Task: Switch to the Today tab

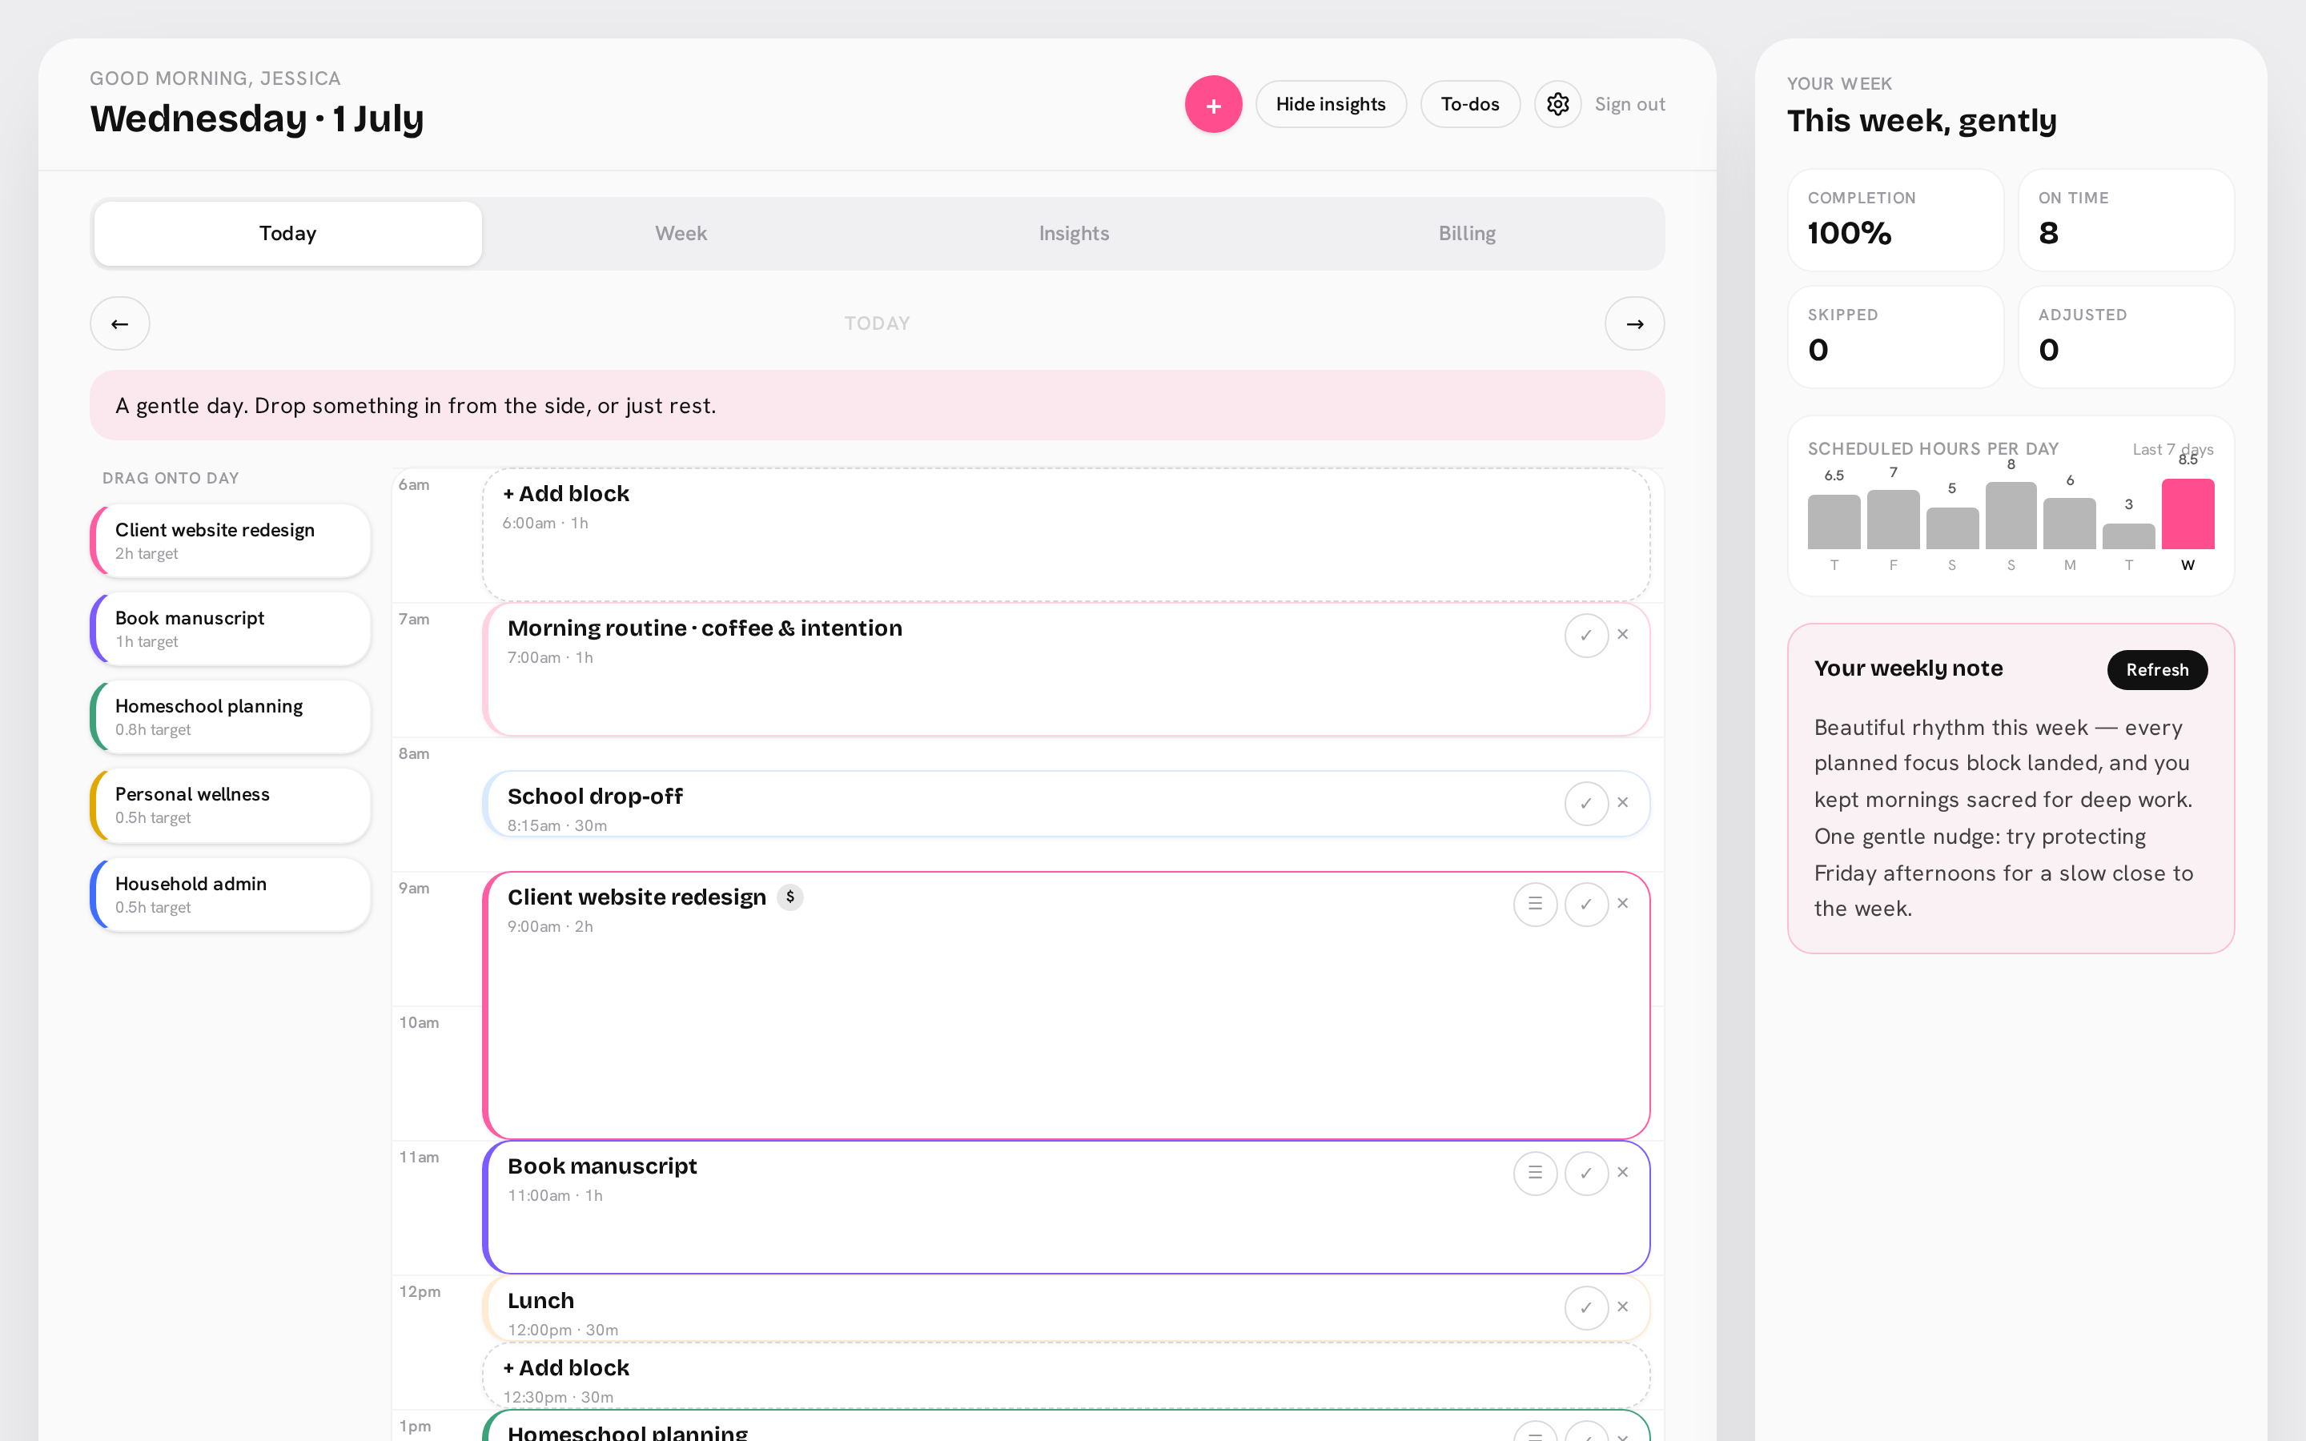Action: pyautogui.click(x=287, y=234)
